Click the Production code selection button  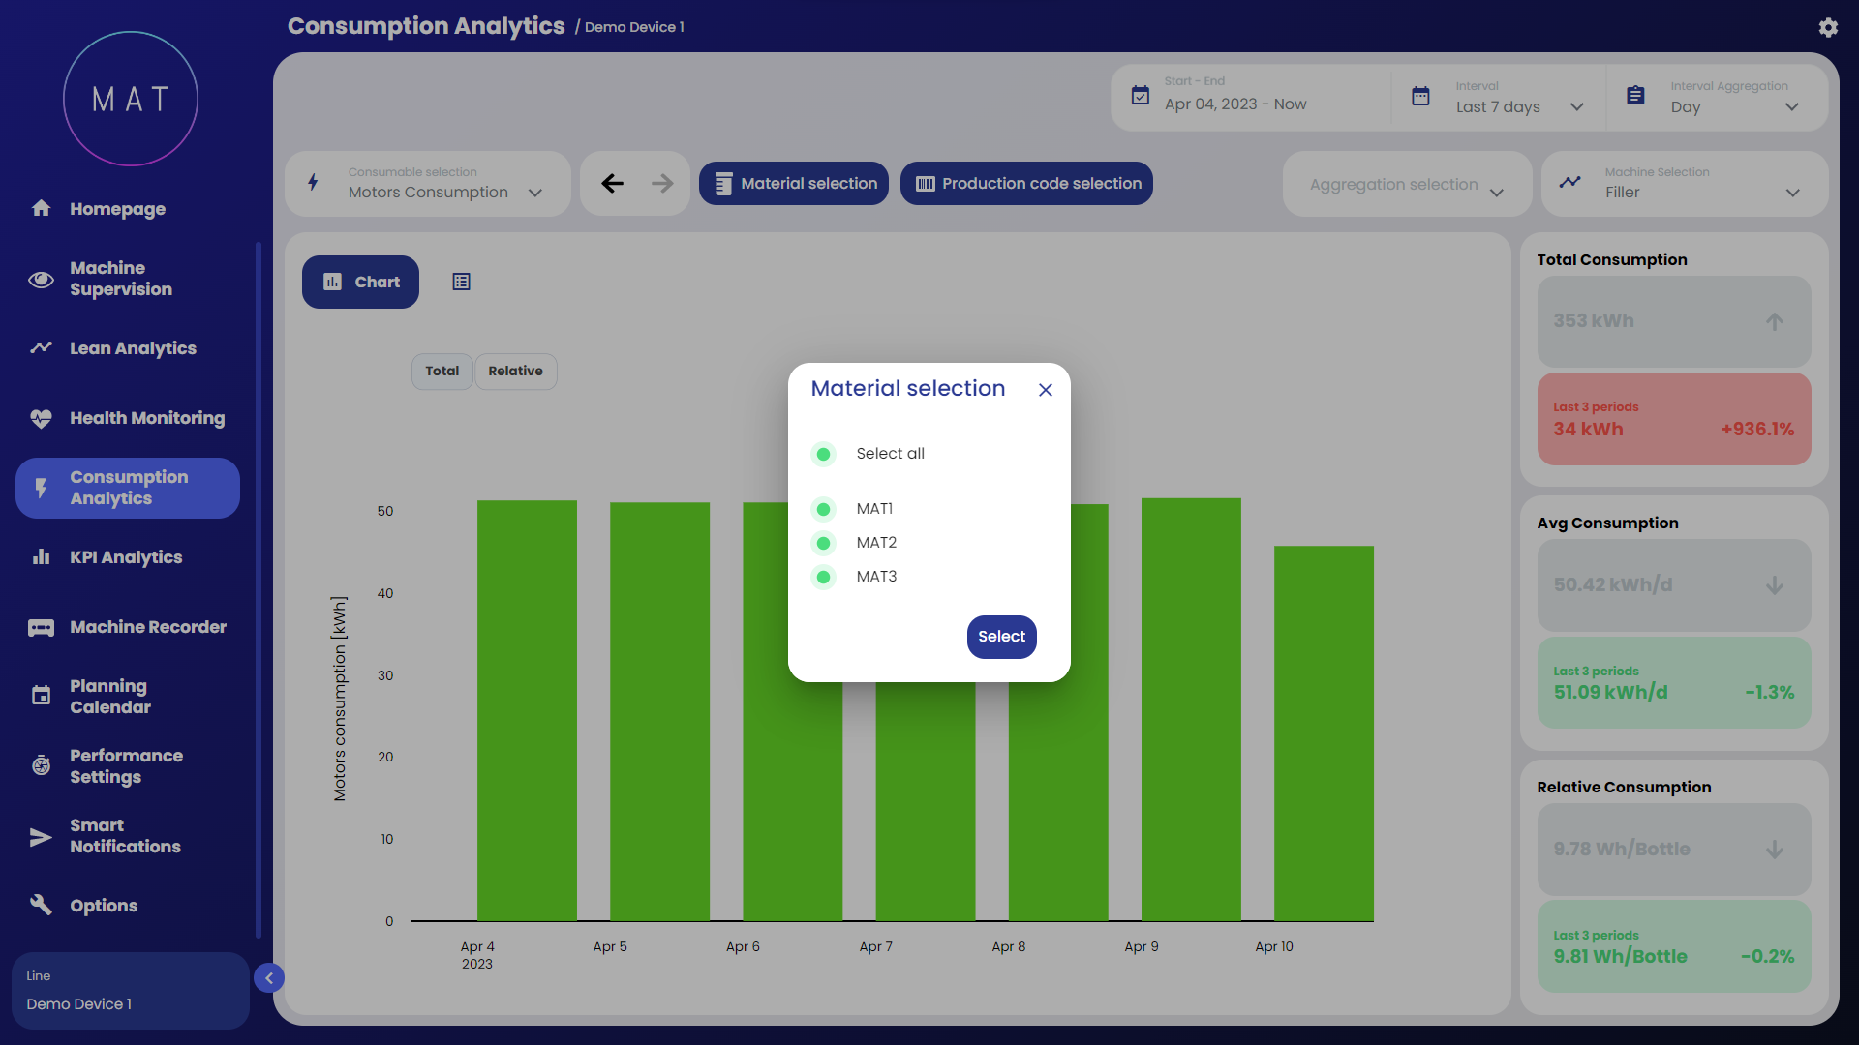click(1026, 183)
